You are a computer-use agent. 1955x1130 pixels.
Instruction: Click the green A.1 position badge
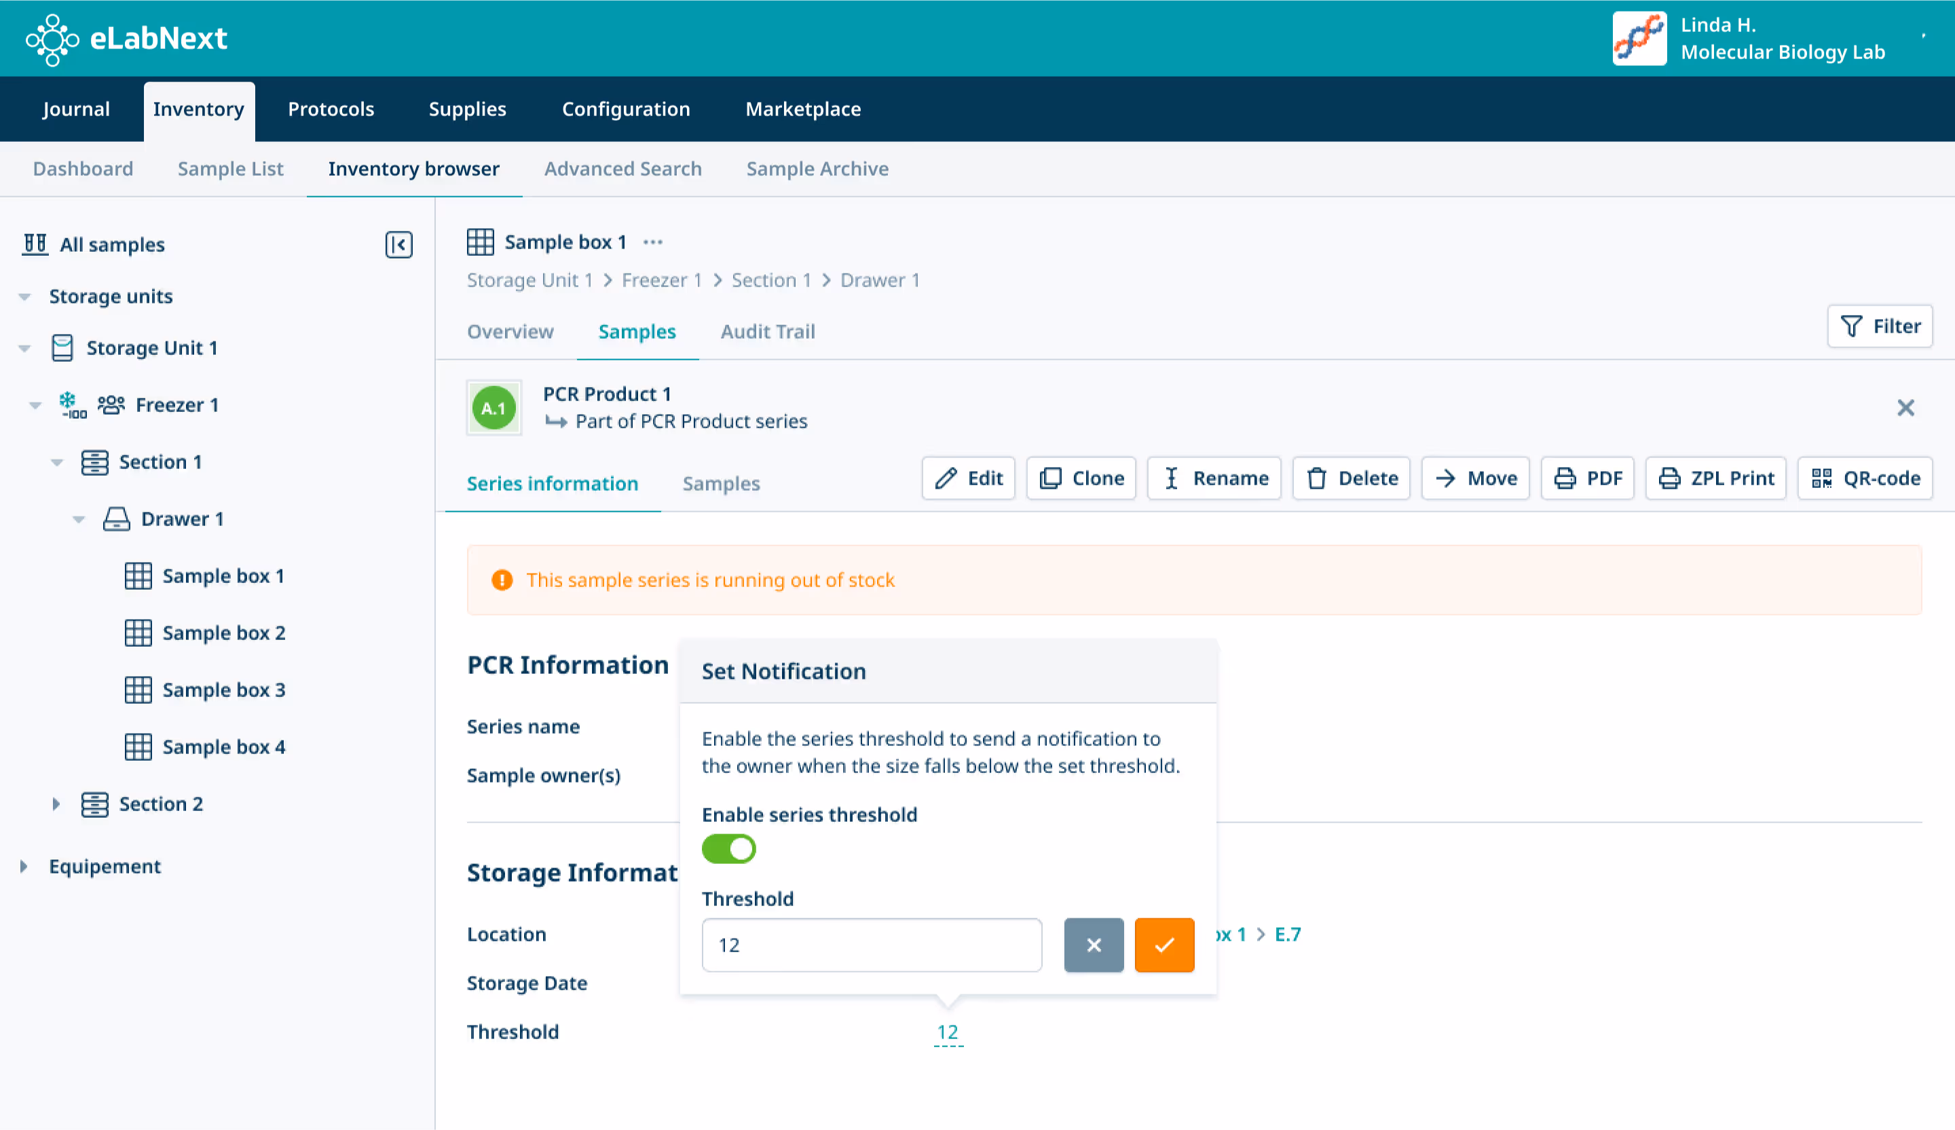tap(494, 408)
